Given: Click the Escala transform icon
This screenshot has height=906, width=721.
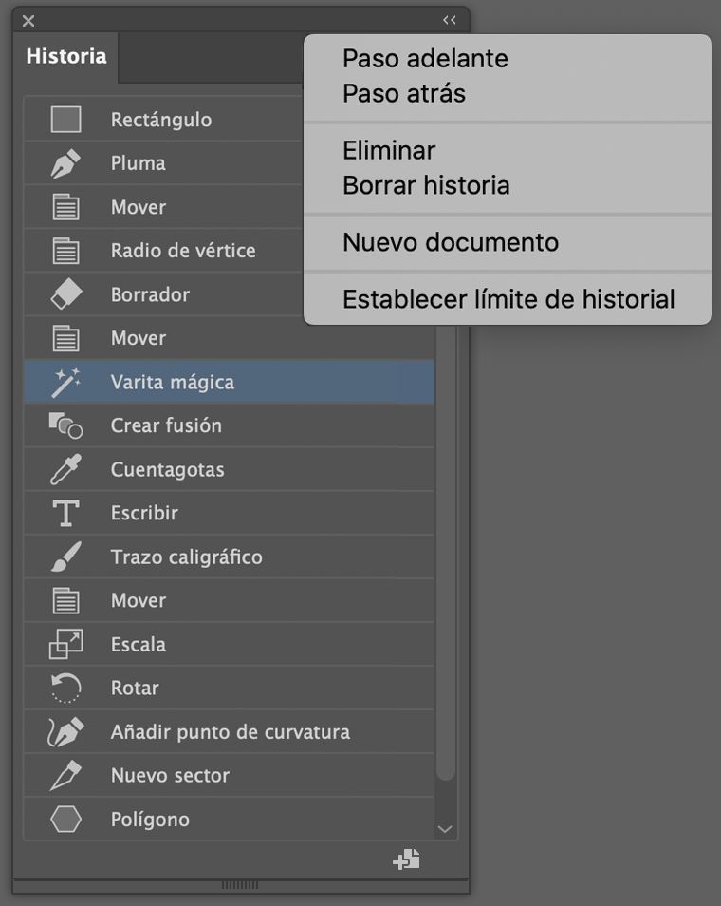Looking at the screenshot, I should pyautogui.click(x=65, y=644).
